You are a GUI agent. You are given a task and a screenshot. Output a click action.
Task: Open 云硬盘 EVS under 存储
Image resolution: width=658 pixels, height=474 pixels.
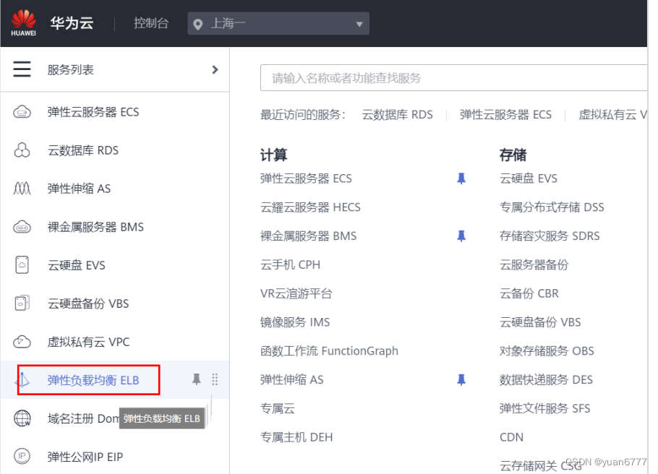click(x=529, y=178)
